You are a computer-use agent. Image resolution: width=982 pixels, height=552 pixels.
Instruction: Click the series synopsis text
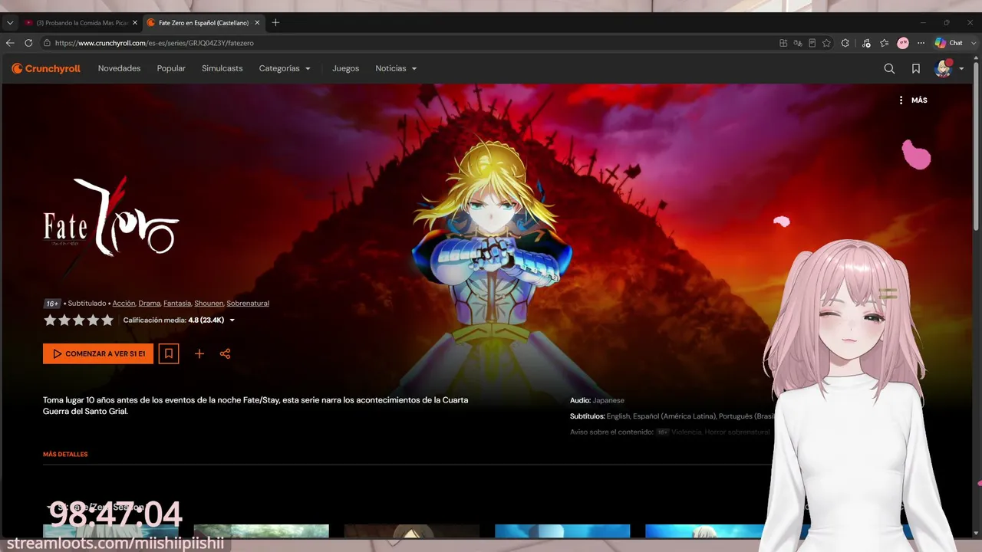pos(255,406)
